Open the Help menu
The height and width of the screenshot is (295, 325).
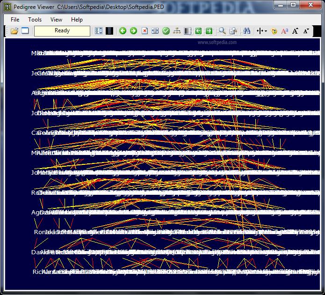pyautogui.click(x=77, y=20)
